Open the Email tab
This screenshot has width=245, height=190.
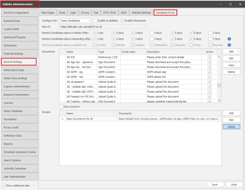(62, 13)
